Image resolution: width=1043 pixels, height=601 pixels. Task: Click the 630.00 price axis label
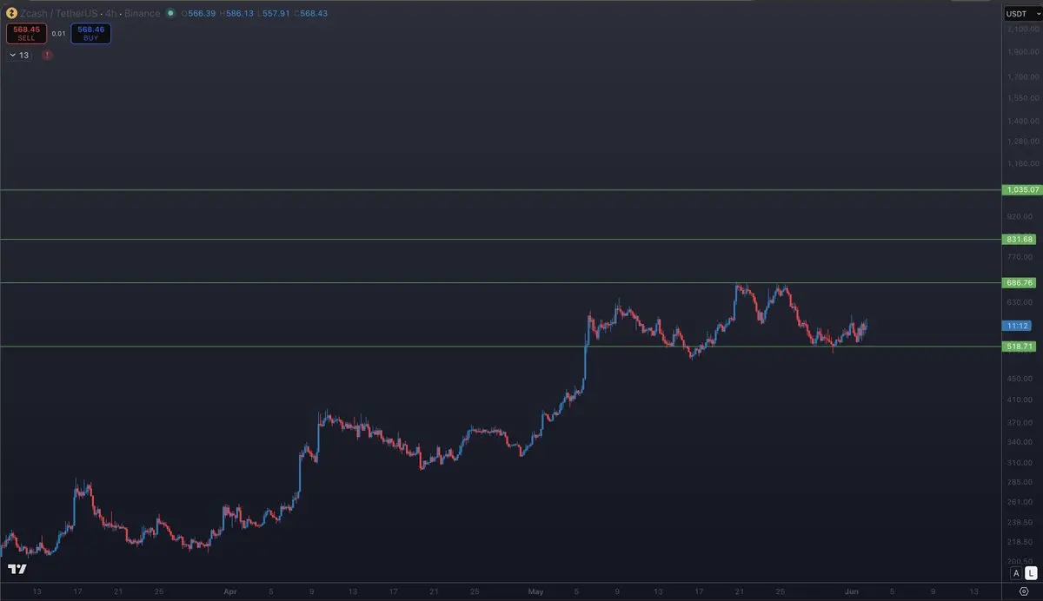click(x=1020, y=301)
